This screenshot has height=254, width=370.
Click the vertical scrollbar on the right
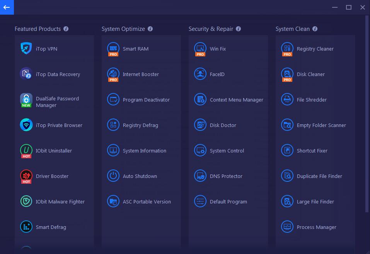(367, 114)
